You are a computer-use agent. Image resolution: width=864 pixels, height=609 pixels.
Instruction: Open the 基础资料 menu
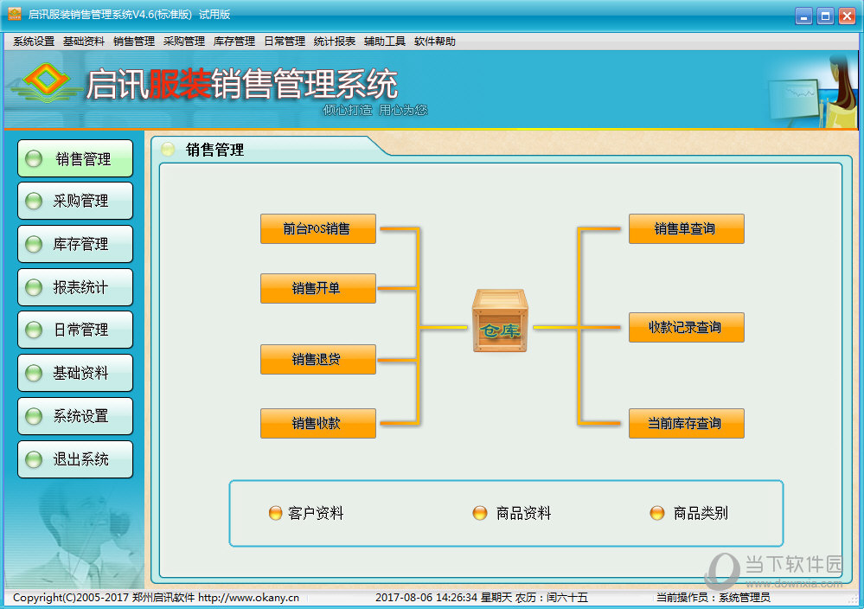pyautogui.click(x=84, y=42)
